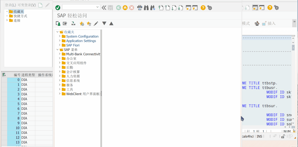Expand the 连接 folder in SAP Logon

[7, 20]
